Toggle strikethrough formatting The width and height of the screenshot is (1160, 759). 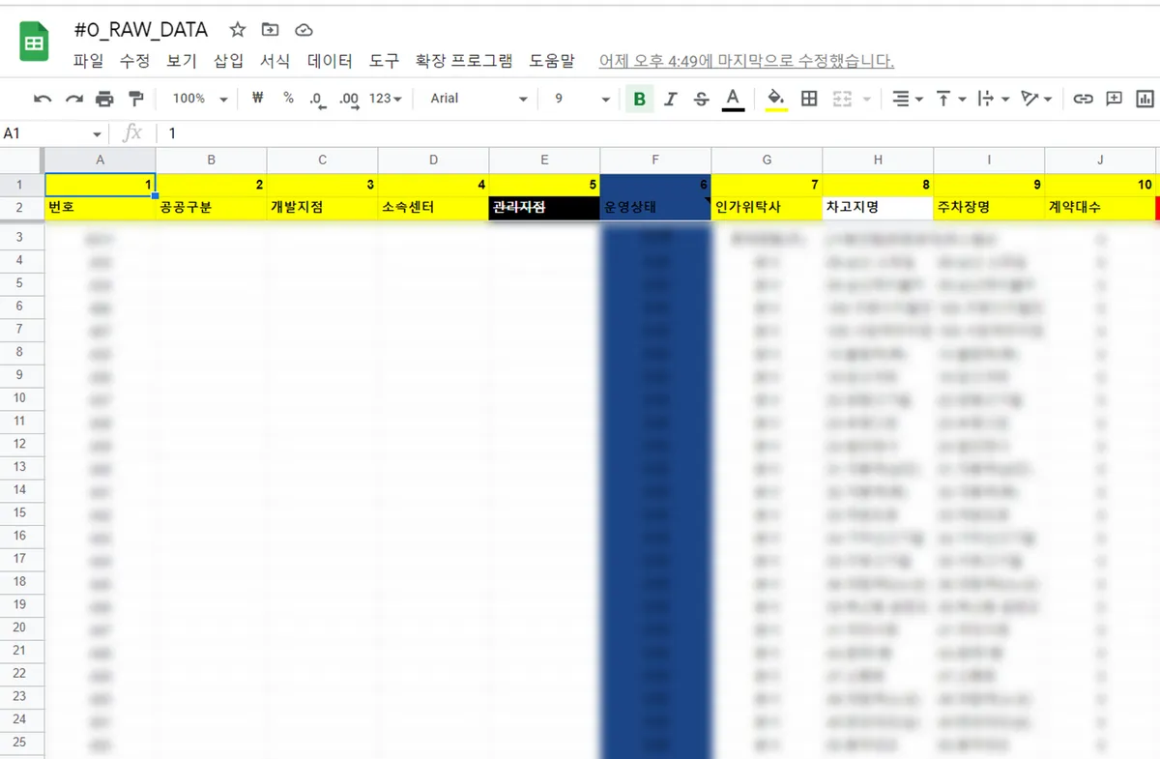pos(702,99)
